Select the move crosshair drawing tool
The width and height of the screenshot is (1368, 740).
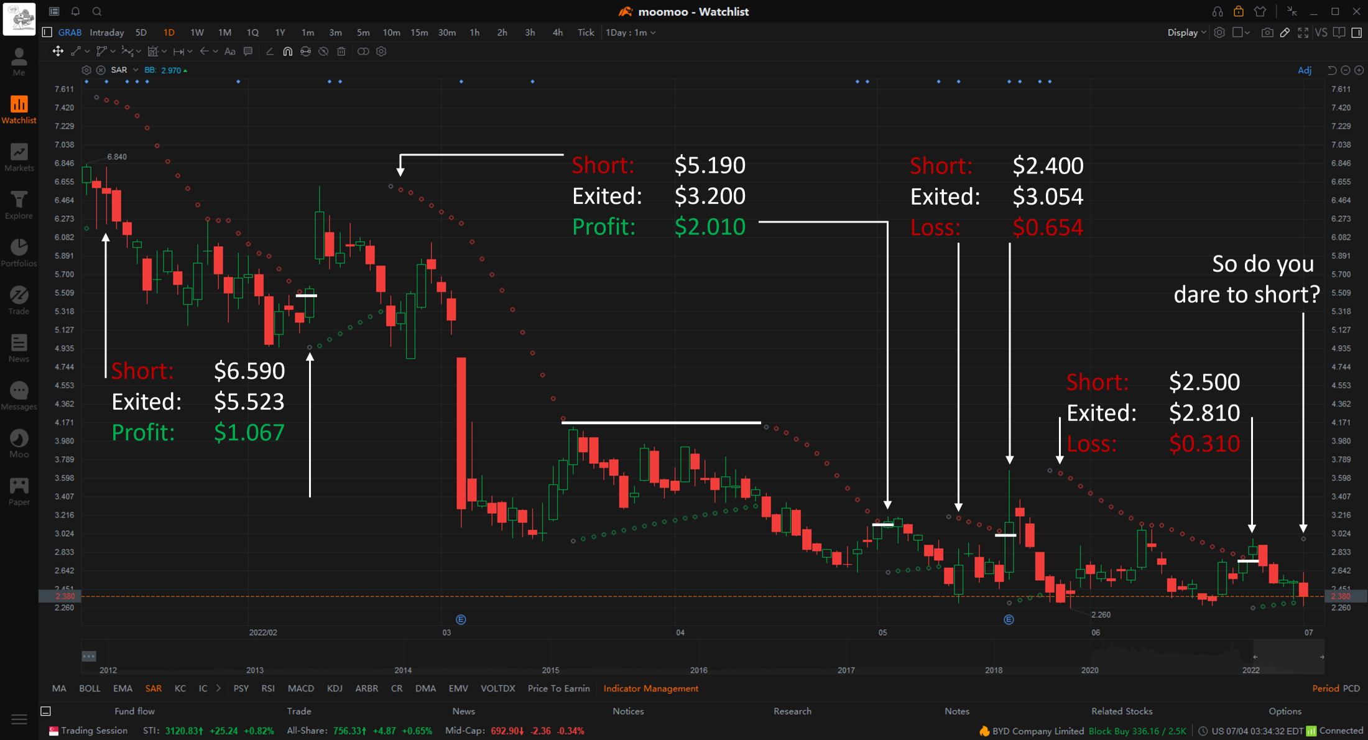pyautogui.click(x=58, y=52)
